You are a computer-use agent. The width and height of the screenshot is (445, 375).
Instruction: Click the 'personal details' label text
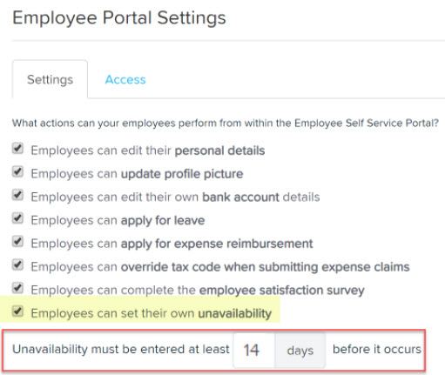point(219,151)
